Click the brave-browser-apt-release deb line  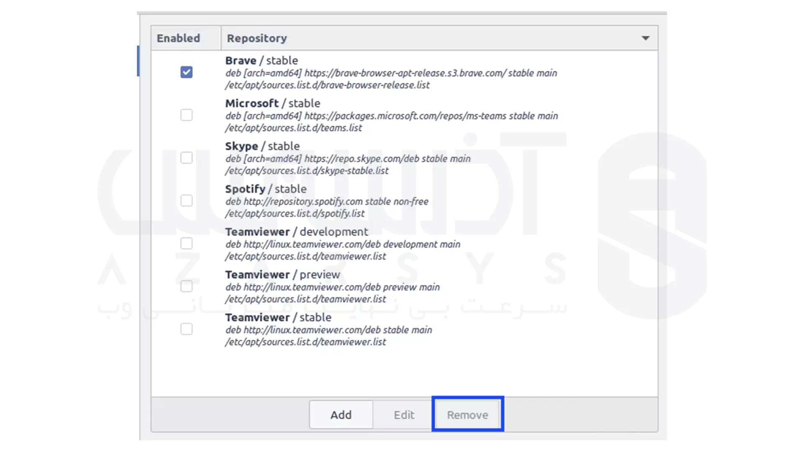click(x=391, y=73)
